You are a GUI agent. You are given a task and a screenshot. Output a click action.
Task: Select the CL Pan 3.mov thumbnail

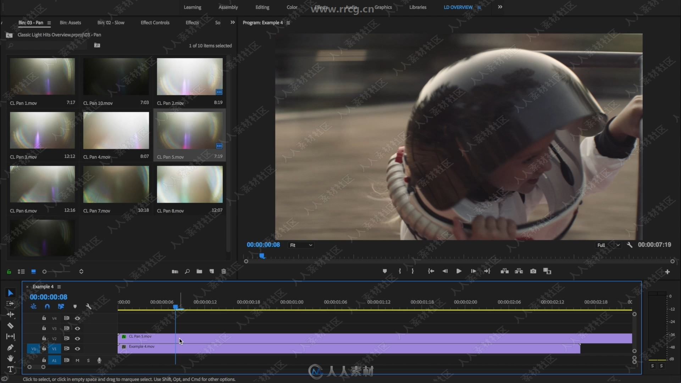coord(42,131)
